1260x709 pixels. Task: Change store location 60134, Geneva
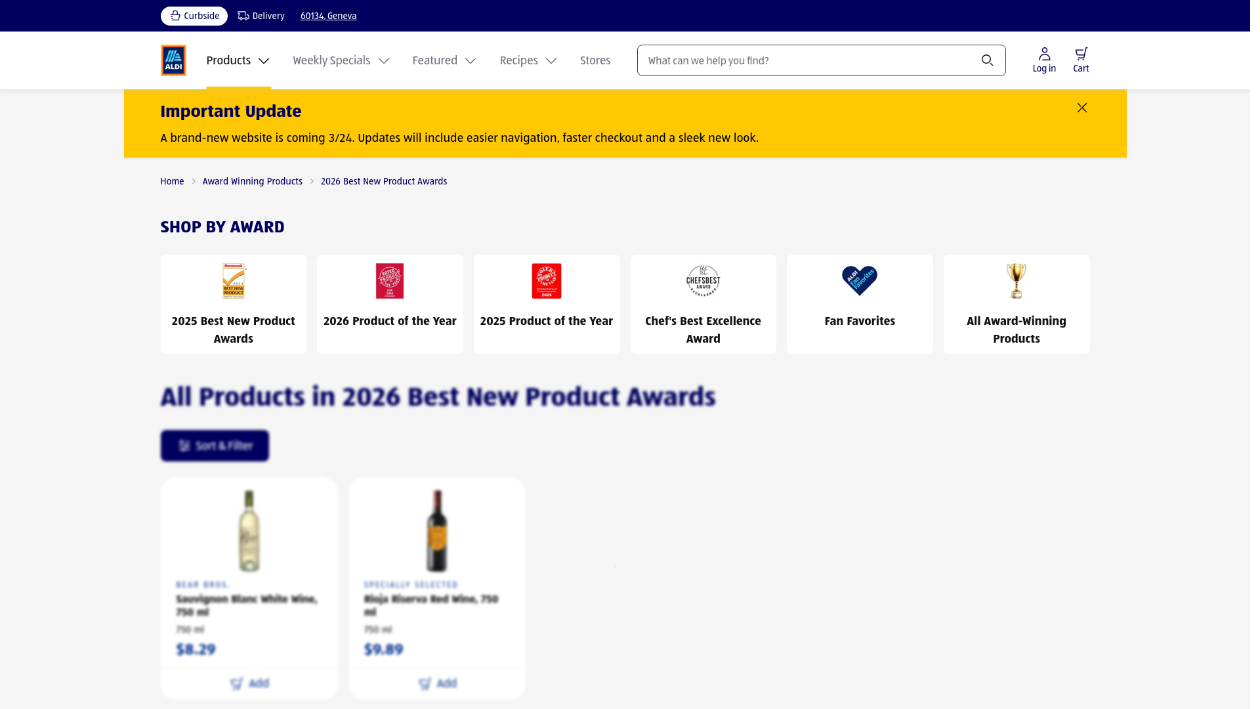point(328,16)
